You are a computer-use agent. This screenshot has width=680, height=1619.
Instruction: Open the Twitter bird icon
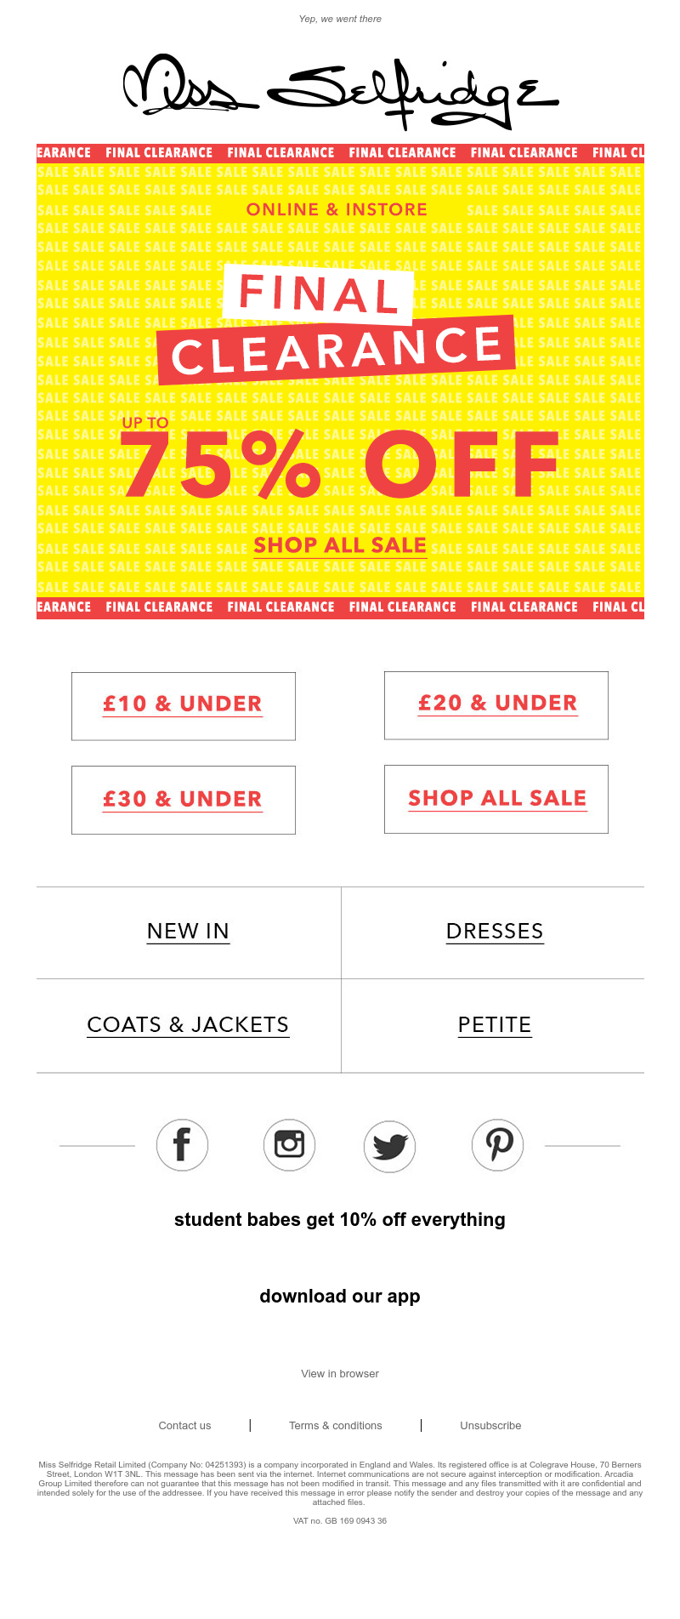[x=389, y=1146]
